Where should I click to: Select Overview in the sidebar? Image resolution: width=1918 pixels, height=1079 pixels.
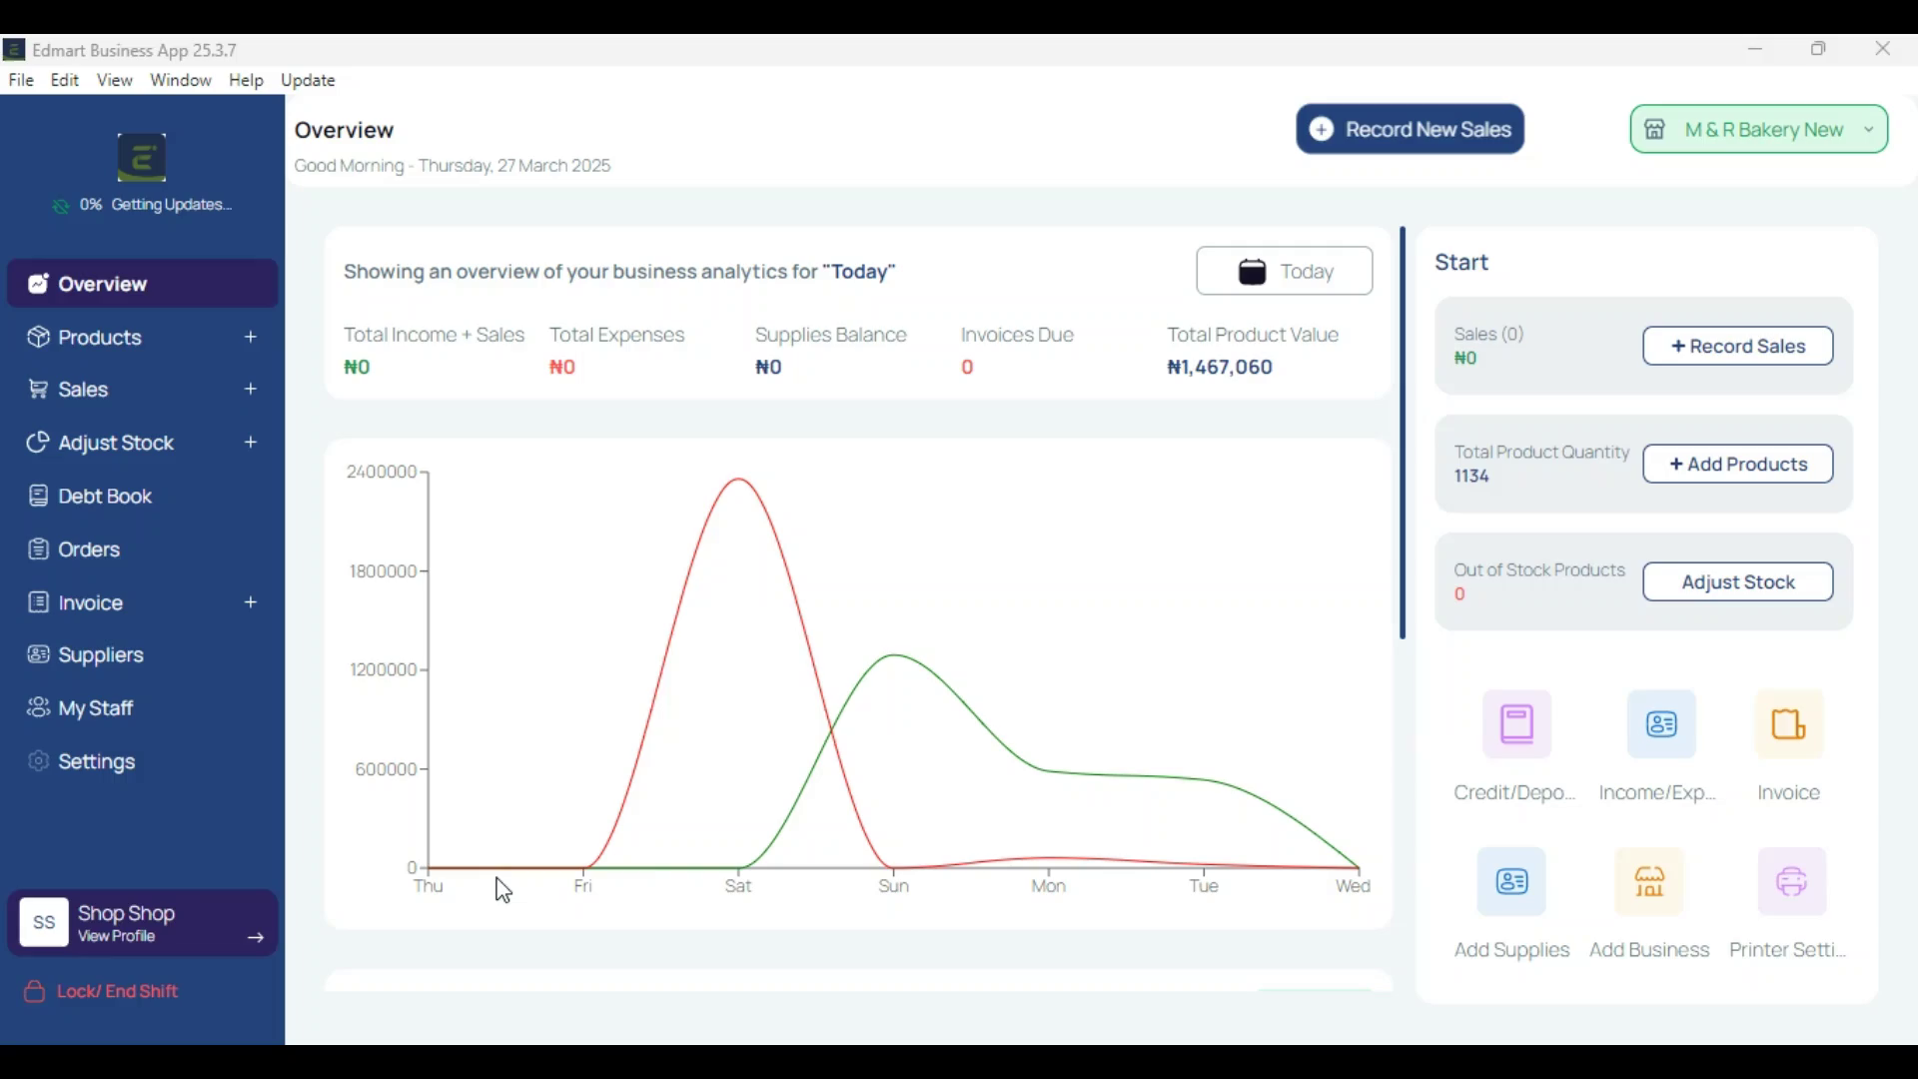click(143, 284)
